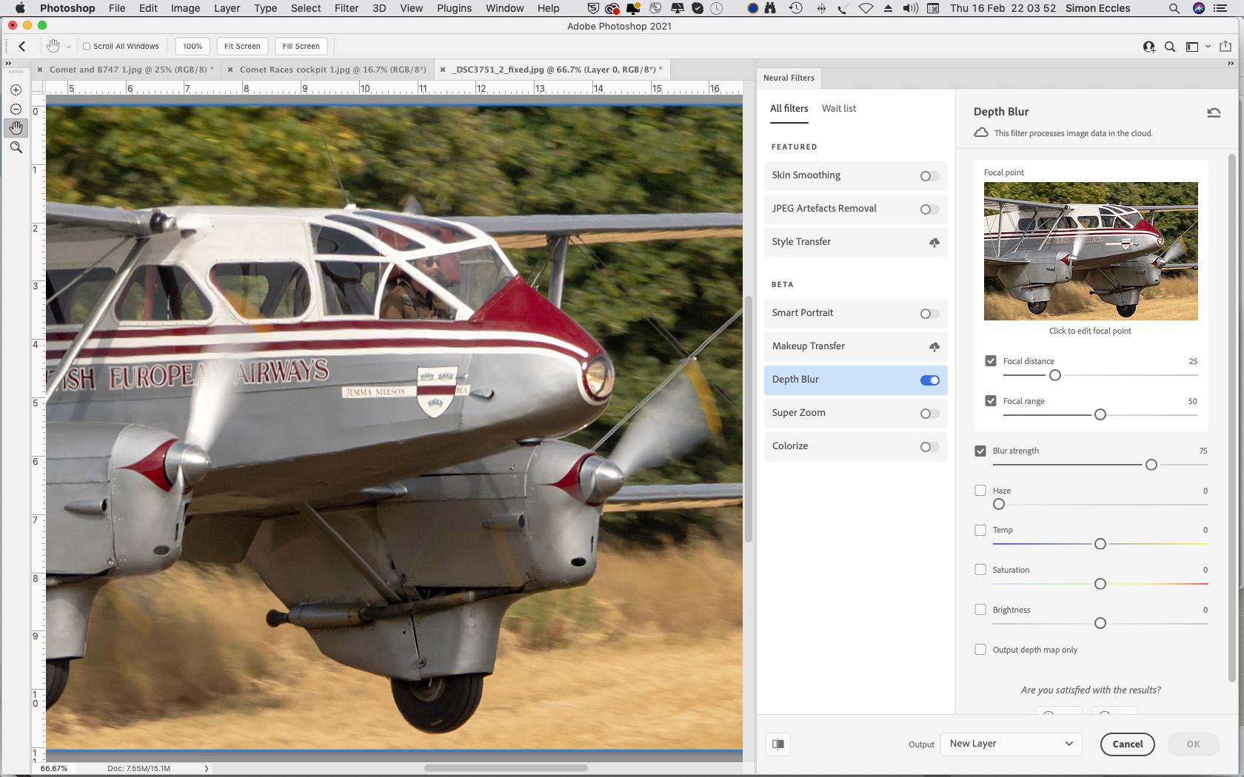Click focal point thumbnail to edit
Viewport: 1244px width, 777px height.
[x=1091, y=251]
